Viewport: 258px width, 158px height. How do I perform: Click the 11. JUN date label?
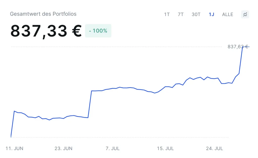[14, 148]
